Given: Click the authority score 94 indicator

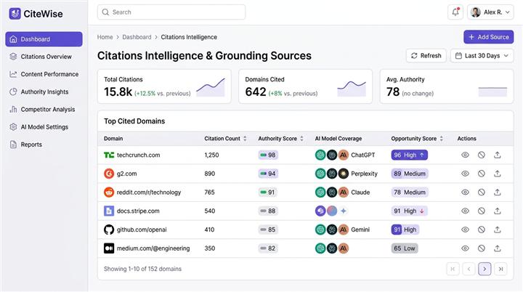Looking at the screenshot, I should point(268,174).
